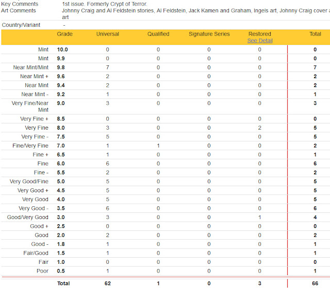Select the Good/Very Good grade label
Screen dimensions: 330x288
[x=27, y=217]
